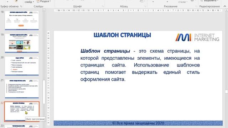Open the Шрифт group dialog launcher
Screen dimensions: 228x128
[x=103, y=6]
